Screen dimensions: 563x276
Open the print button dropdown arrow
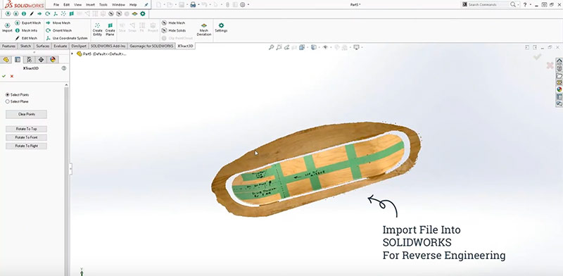[198, 5]
